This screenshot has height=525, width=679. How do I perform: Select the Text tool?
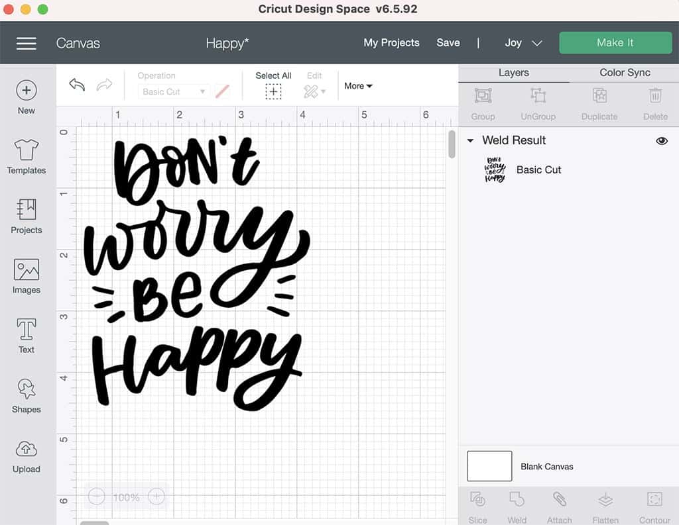27,330
